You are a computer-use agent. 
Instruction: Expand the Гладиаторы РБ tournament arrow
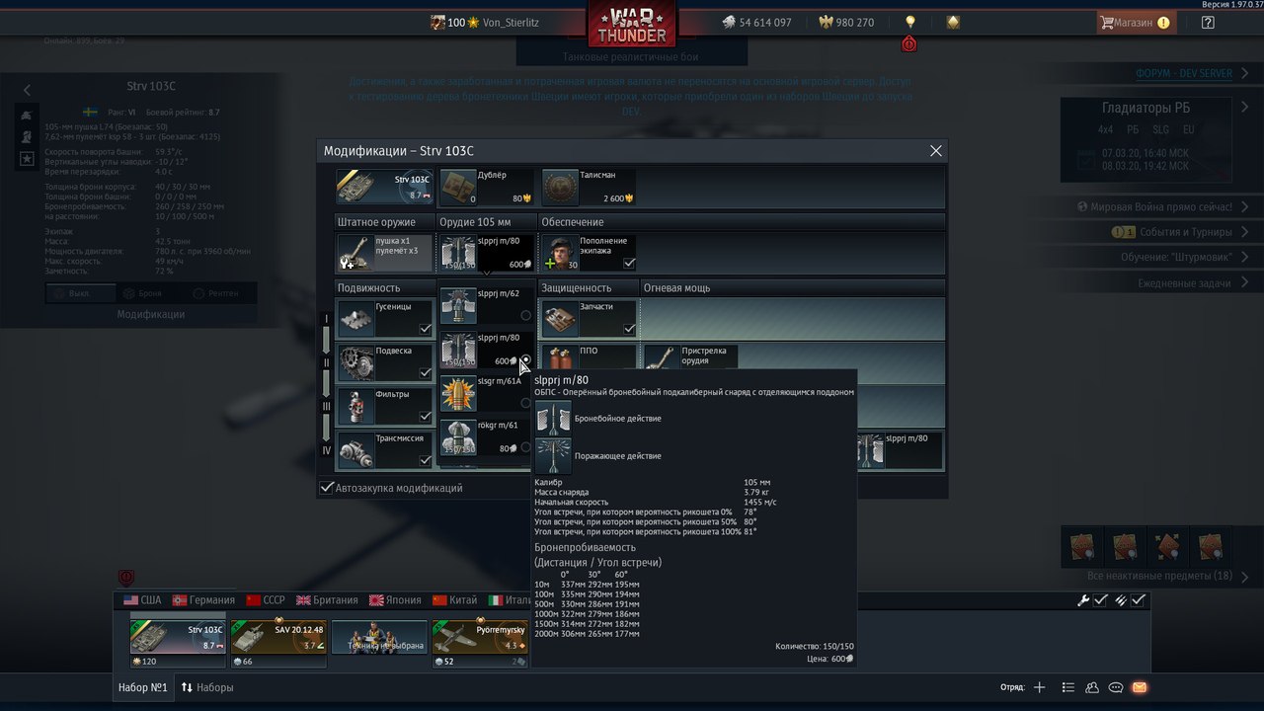(1243, 108)
